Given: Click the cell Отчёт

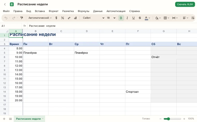Looking at the screenshot, I should (164, 57).
